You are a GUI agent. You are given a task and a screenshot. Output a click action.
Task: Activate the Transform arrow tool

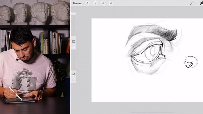click(x=111, y=3)
